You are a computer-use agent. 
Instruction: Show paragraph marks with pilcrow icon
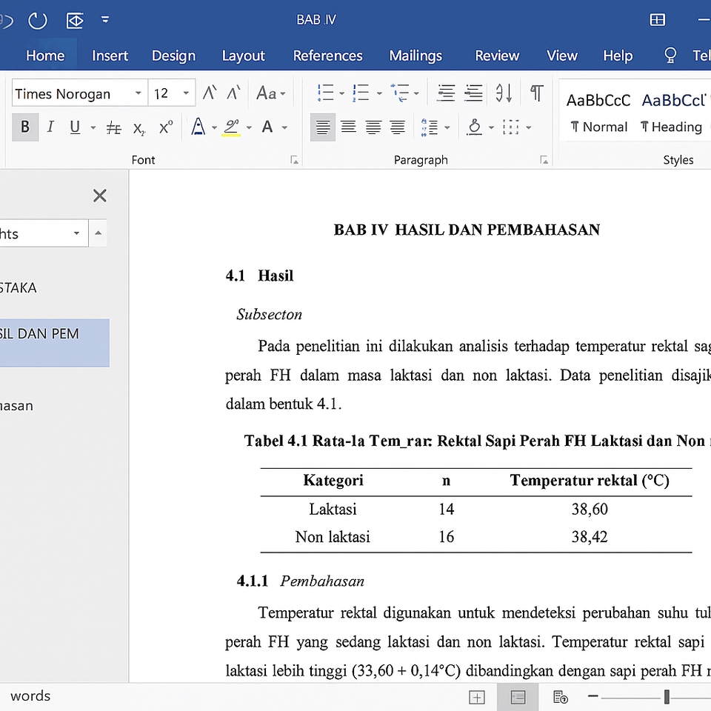(537, 93)
